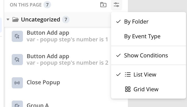Viewport: 187px width, 107px height.
Task: Toggle the view settings sliders icon
Action: pyautogui.click(x=116, y=5)
